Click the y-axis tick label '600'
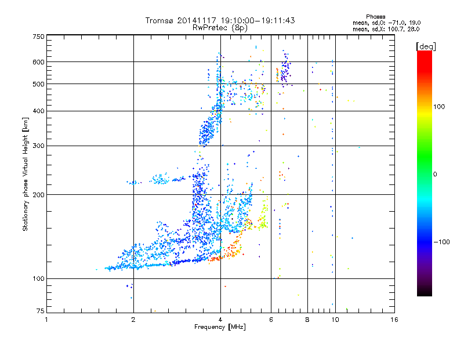Screen dimensions: 464x348 tap(38, 62)
